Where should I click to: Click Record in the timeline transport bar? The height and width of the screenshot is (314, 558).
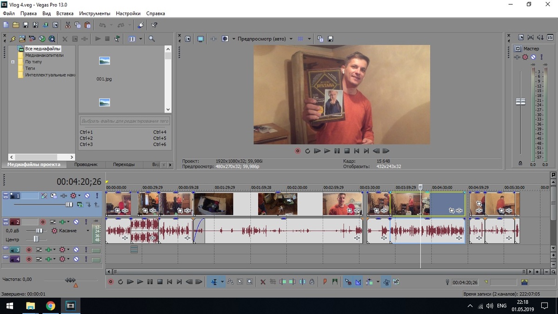pos(111,282)
